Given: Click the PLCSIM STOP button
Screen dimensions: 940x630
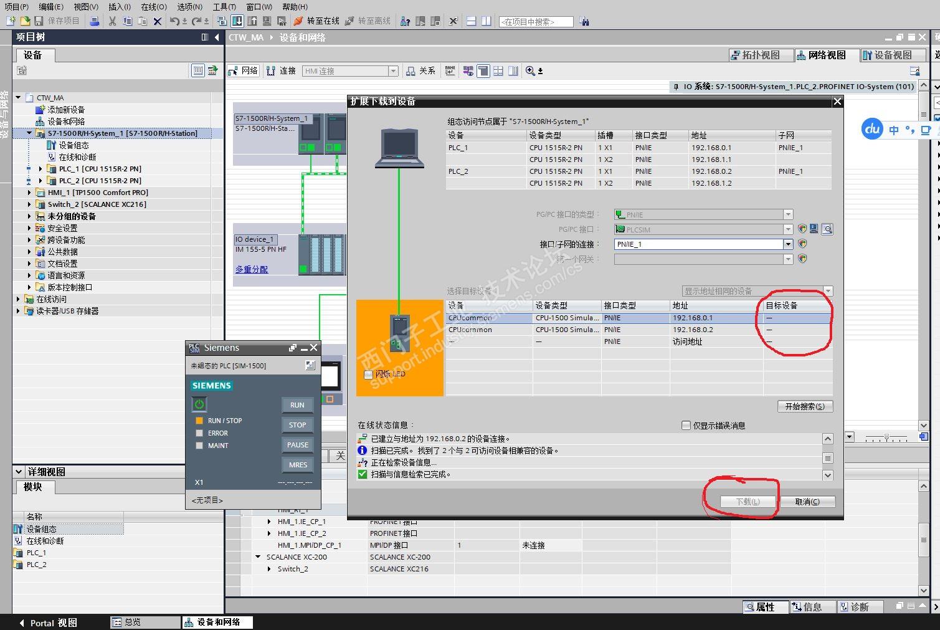Looking at the screenshot, I should pos(297,425).
